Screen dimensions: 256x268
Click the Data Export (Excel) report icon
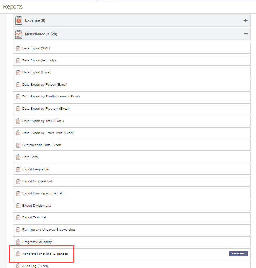(x=18, y=72)
